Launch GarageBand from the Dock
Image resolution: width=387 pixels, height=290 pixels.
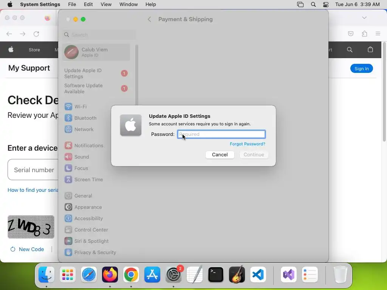coord(237,275)
